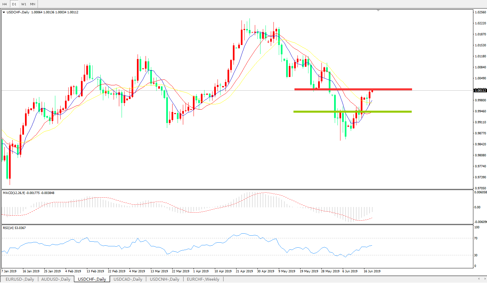Click the 16 Jun 2019 date on time axis

click(372, 271)
